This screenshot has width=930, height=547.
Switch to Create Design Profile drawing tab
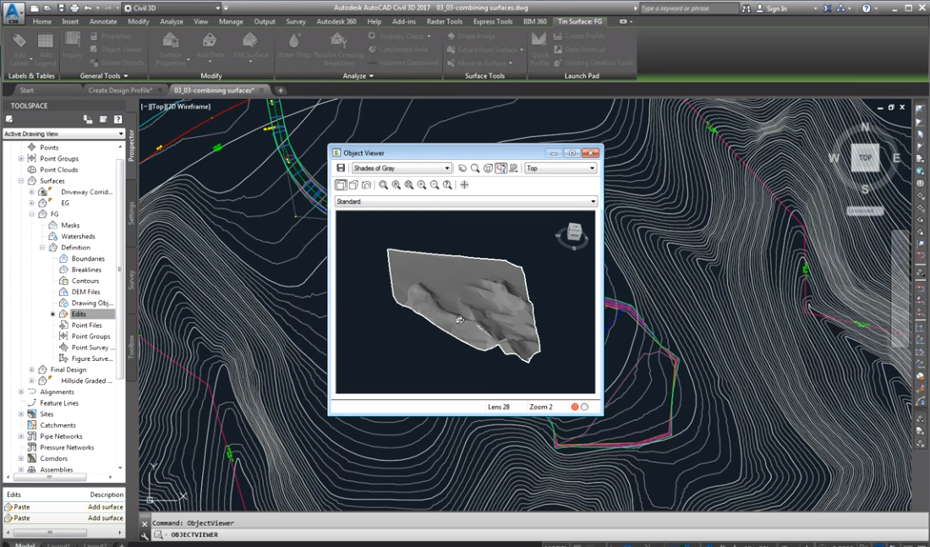tap(120, 90)
